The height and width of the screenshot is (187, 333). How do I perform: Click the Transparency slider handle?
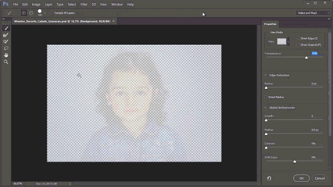pyautogui.click(x=306, y=58)
